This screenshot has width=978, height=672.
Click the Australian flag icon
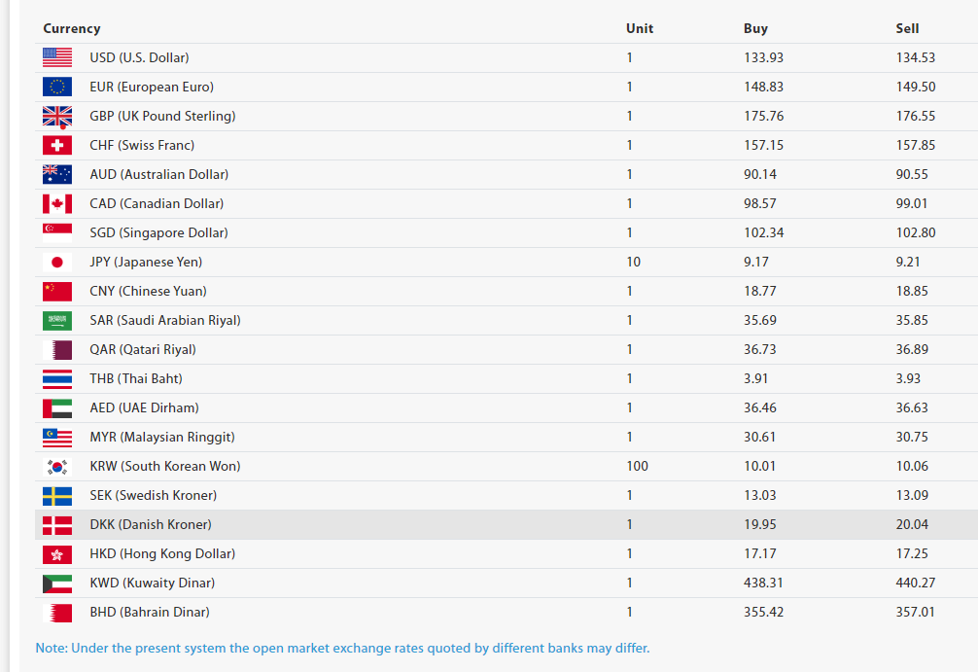(x=57, y=174)
